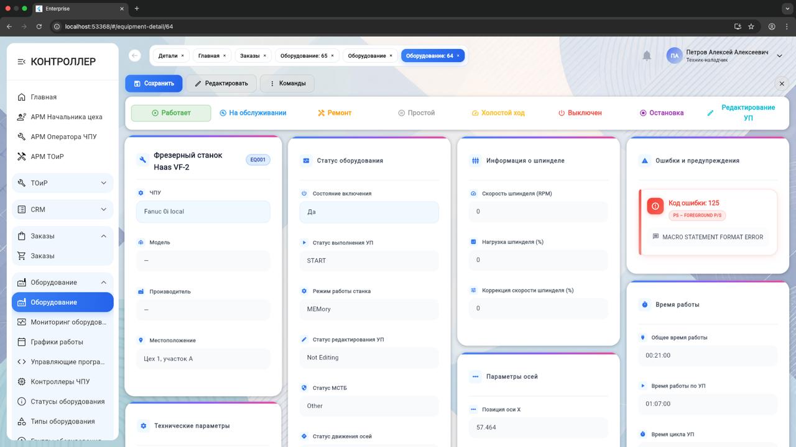Click the user avatar ПА icon
Image resolution: width=796 pixels, height=447 pixels.
coord(674,56)
